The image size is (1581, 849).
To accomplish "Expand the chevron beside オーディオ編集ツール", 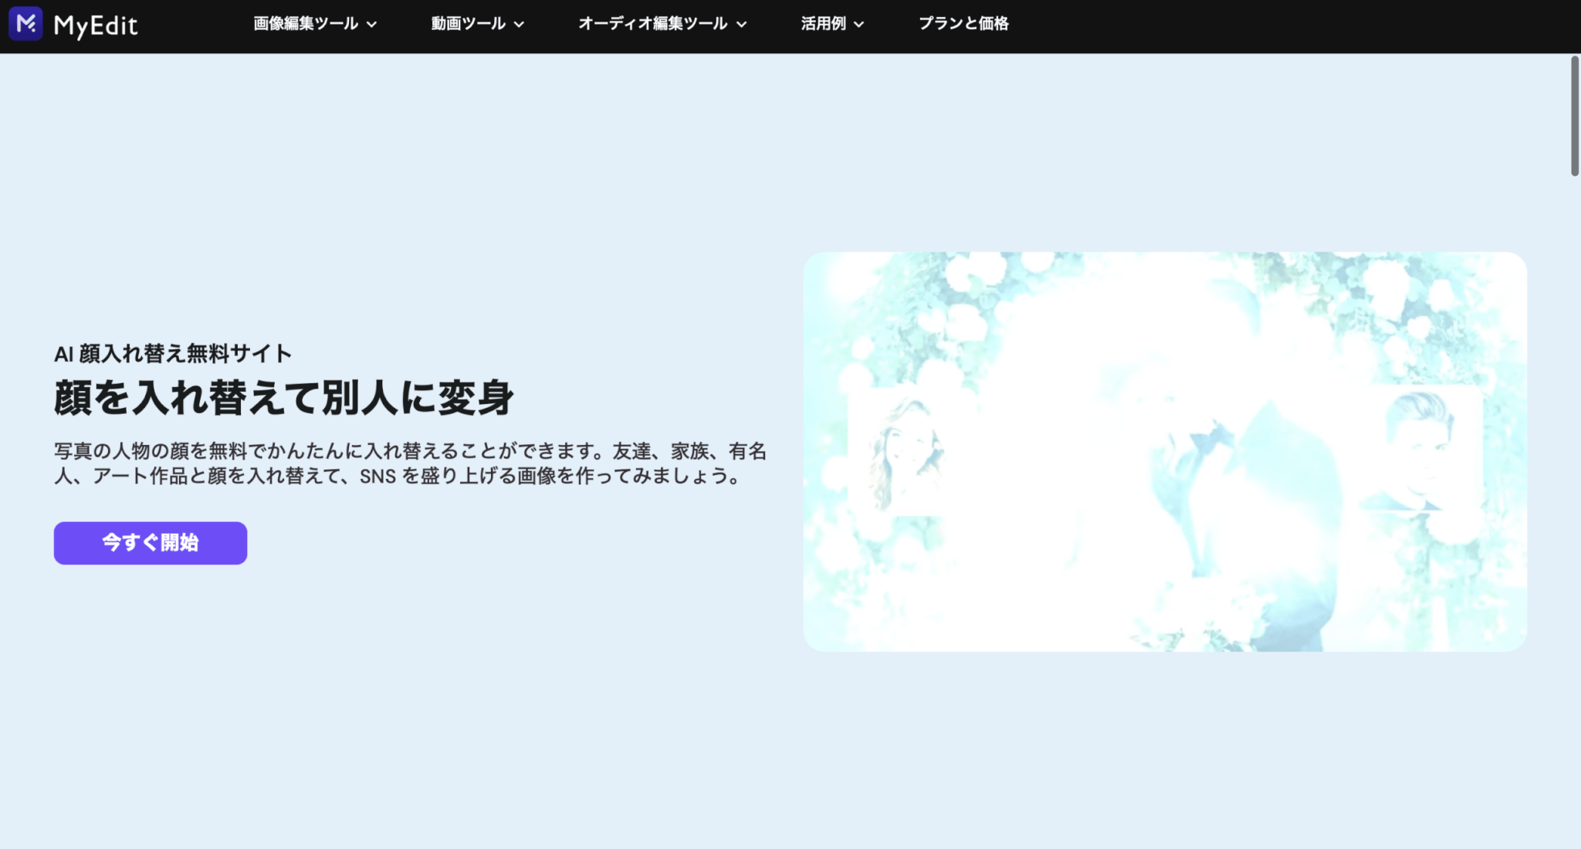I will click(742, 24).
